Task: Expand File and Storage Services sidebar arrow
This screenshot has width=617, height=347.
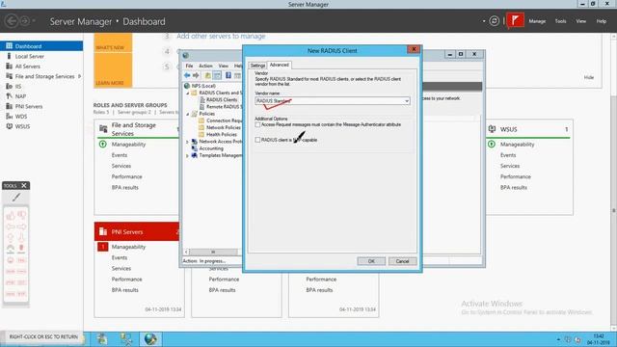Action: (79, 76)
